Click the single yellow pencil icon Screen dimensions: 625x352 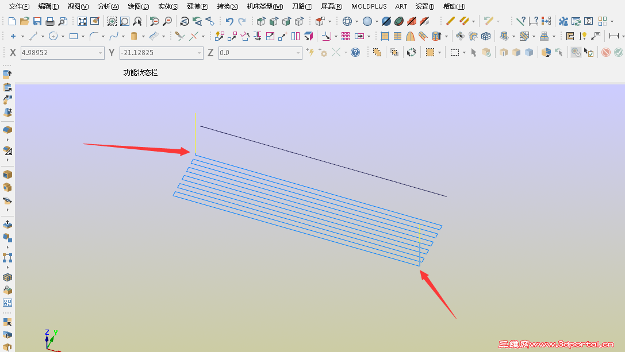[450, 21]
